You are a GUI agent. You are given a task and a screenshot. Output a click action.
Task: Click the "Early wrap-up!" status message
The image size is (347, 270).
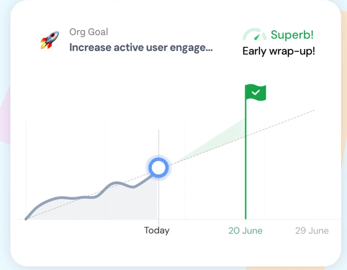click(x=279, y=51)
